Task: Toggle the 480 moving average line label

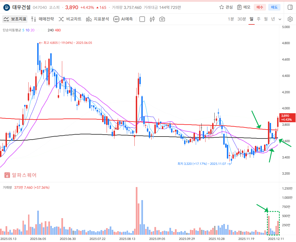Action: point(58,30)
